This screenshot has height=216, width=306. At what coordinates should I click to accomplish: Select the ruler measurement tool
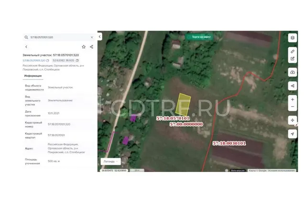coord(292,52)
